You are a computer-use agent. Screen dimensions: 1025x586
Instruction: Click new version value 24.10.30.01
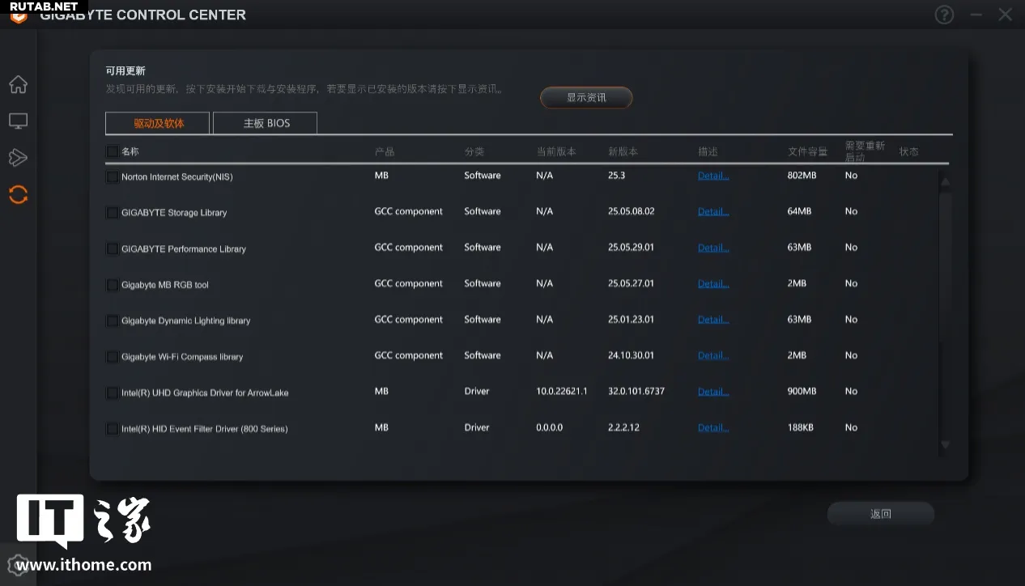click(x=632, y=355)
